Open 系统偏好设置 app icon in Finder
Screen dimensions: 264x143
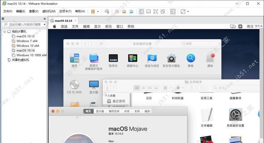(235, 117)
